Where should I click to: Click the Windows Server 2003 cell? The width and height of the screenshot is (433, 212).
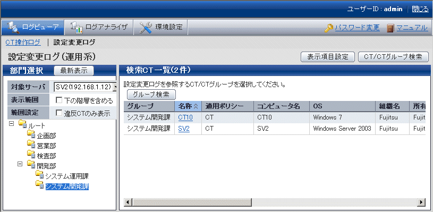tap(343, 129)
